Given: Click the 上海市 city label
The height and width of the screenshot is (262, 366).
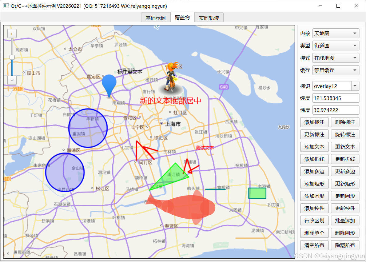Looking at the screenshot, I should 173,124.
